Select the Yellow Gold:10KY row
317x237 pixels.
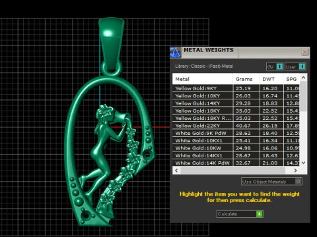coord(236,96)
